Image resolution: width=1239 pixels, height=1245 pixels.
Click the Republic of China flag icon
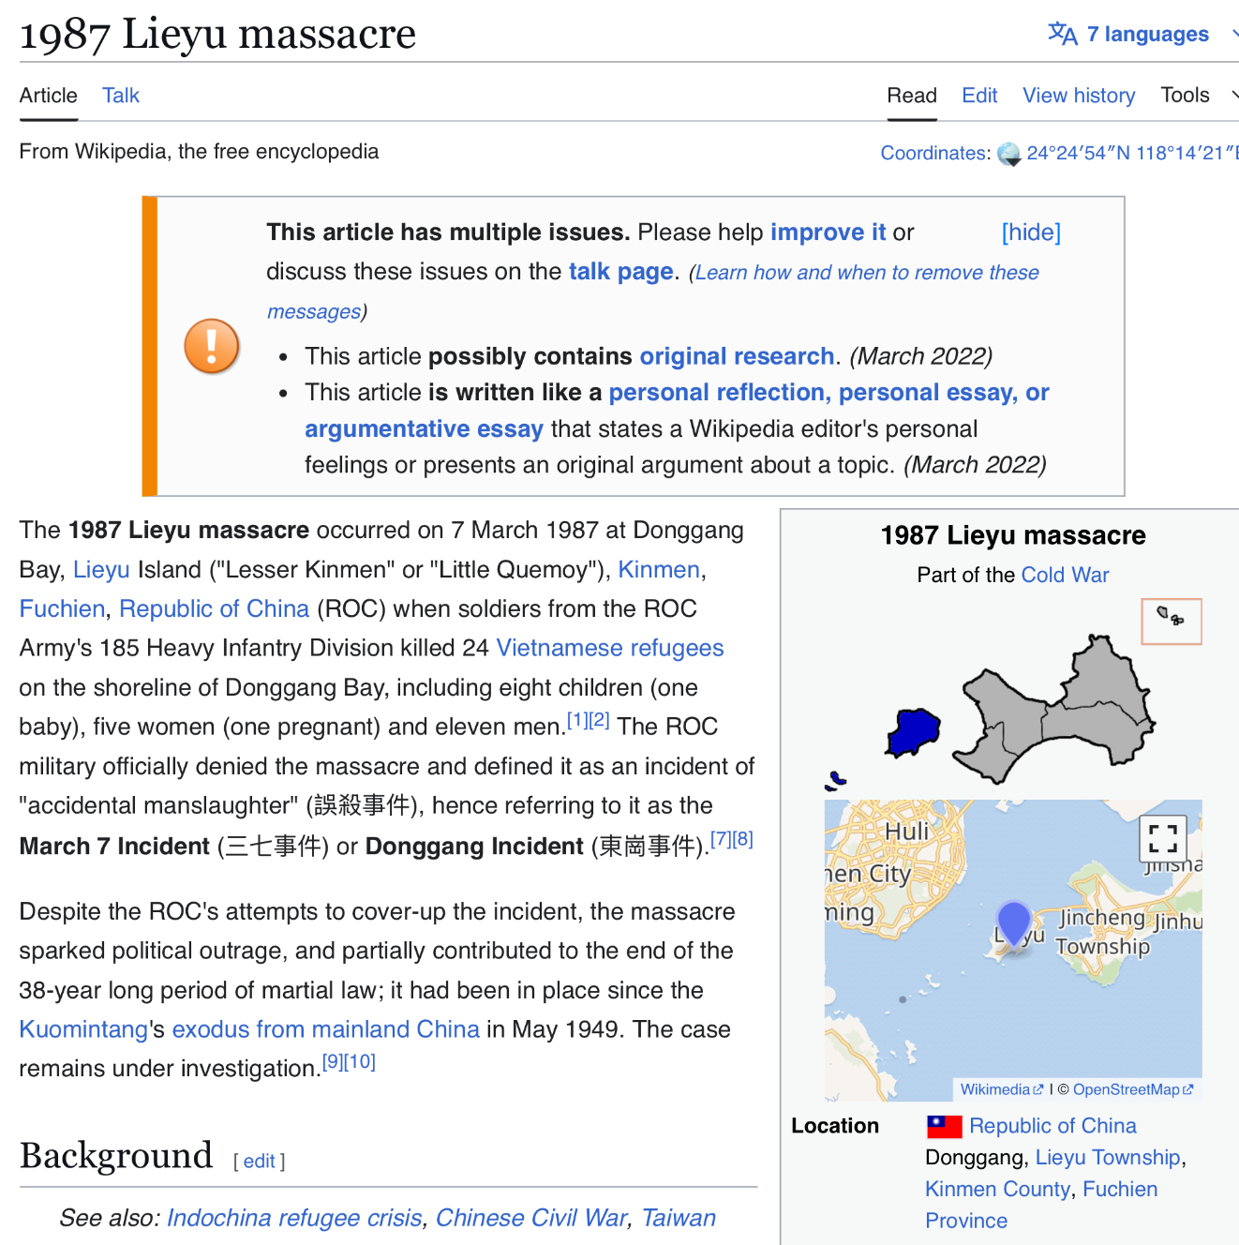(x=944, y=1126)
